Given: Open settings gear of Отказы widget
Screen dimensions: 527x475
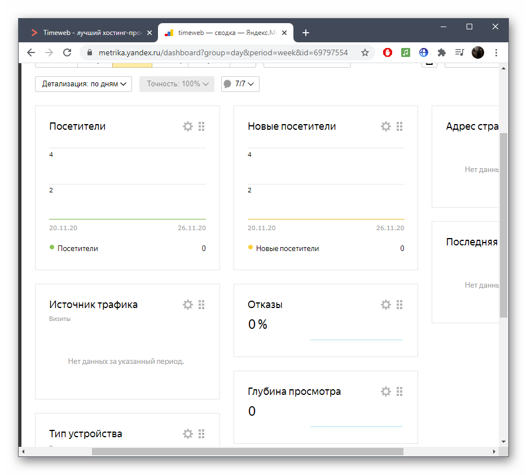Looking at the screenshot, I should click(386, 305).
